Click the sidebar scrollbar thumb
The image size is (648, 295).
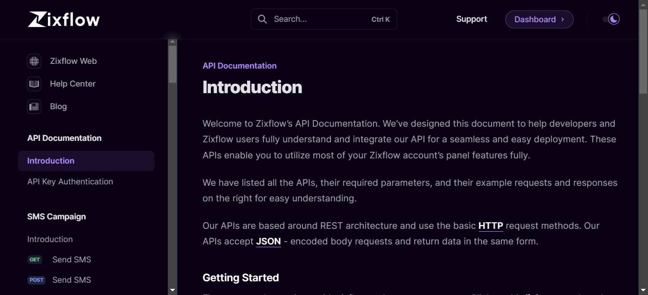tap(173, 64)
